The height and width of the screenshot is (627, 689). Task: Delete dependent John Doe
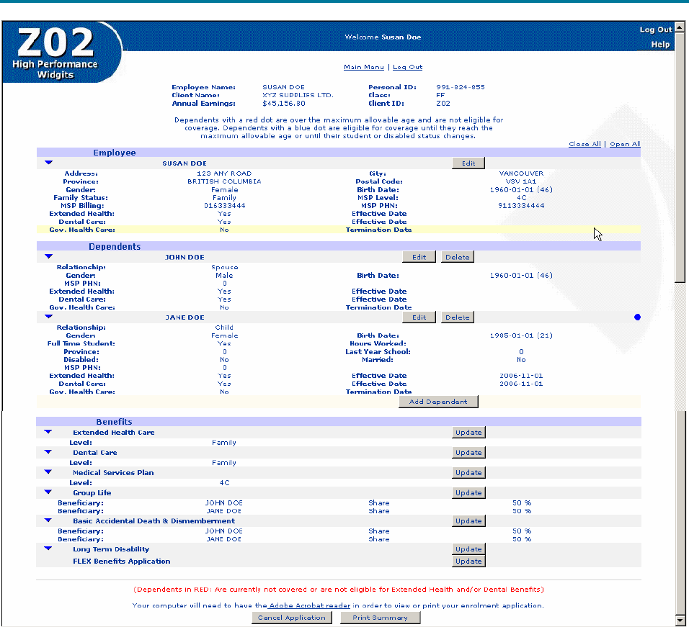tap(457, 257)
